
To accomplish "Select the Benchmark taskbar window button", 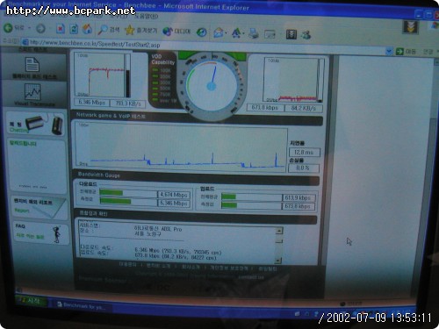I will click(x=83, y=305).
